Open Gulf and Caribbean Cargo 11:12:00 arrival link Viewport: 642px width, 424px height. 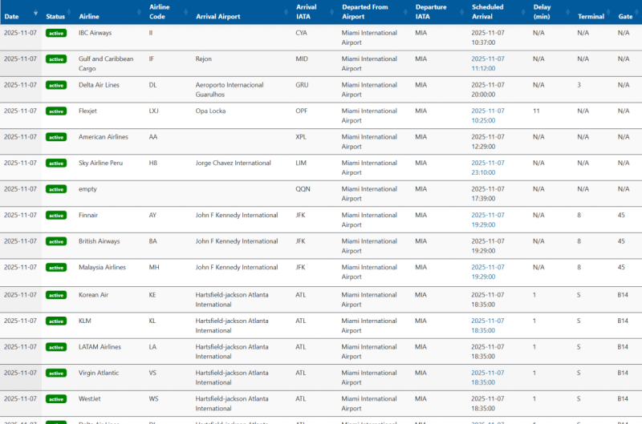point(488,64)
